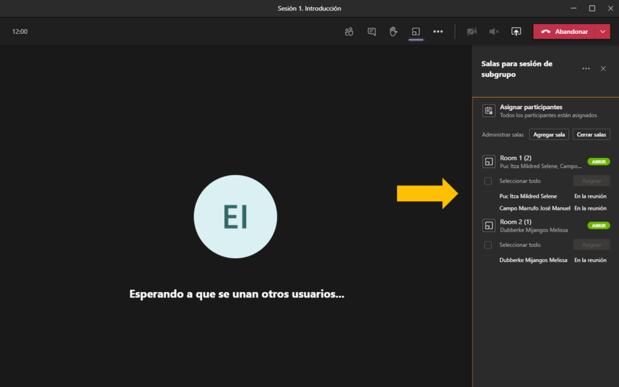Turn on the camera

tap(472, 31)
